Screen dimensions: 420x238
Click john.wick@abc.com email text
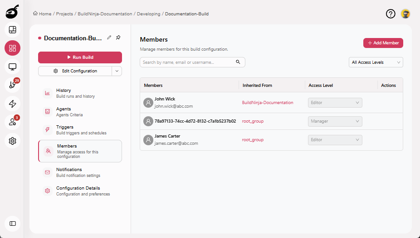(174, 106)
